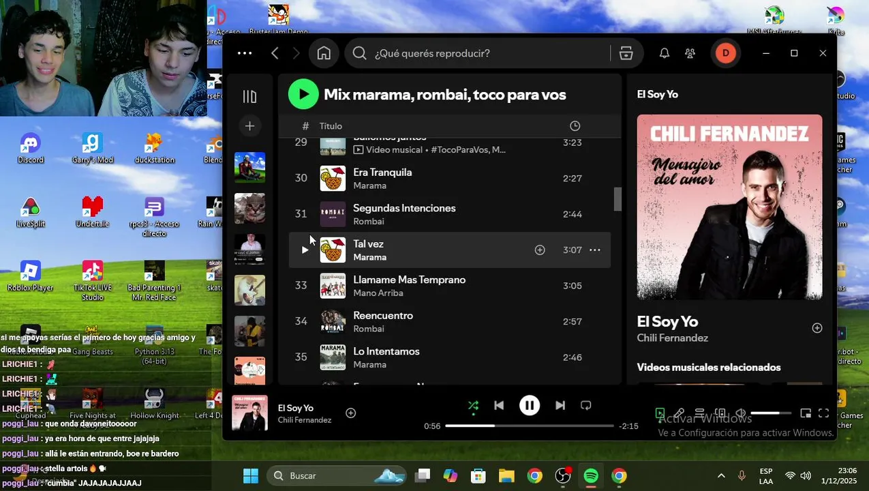Open Chili Fernandez link in bottom bar

(x=305, y=420)
